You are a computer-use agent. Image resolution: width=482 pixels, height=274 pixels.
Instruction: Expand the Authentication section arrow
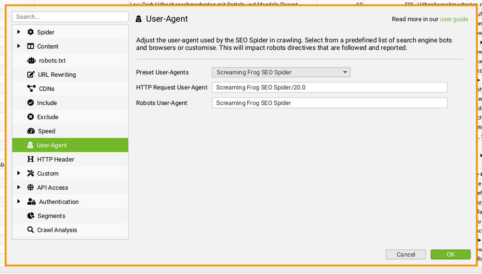pos(19,202)
